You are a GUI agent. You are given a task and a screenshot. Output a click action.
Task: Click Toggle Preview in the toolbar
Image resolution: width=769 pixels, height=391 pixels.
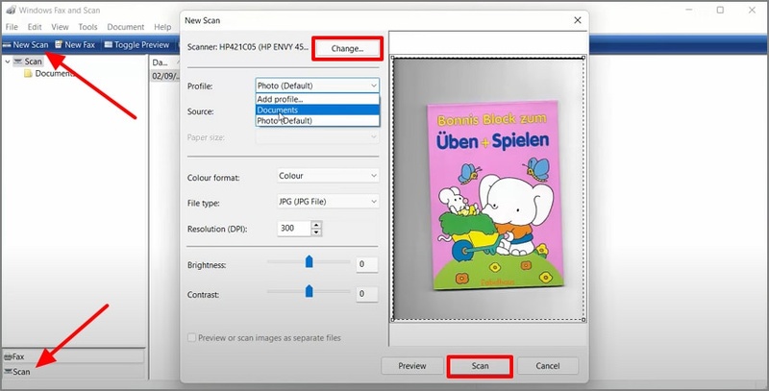136,44
